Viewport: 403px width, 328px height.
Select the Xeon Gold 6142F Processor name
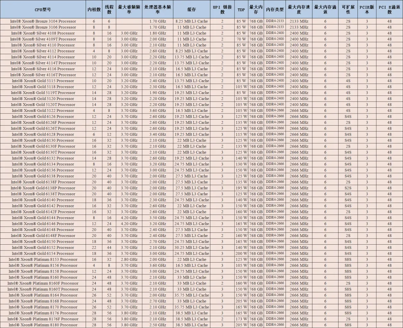click(43, 212)
